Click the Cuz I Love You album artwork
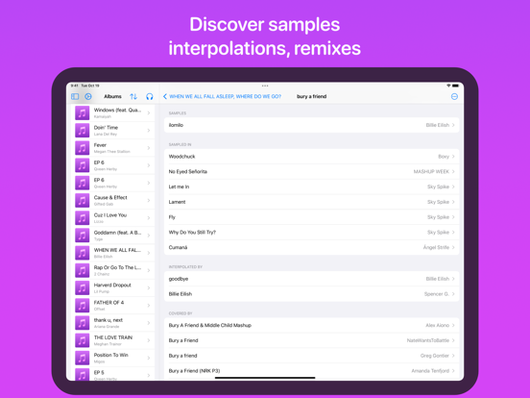The height and width of the screenshot is (398, 530). tap(83, 218)
